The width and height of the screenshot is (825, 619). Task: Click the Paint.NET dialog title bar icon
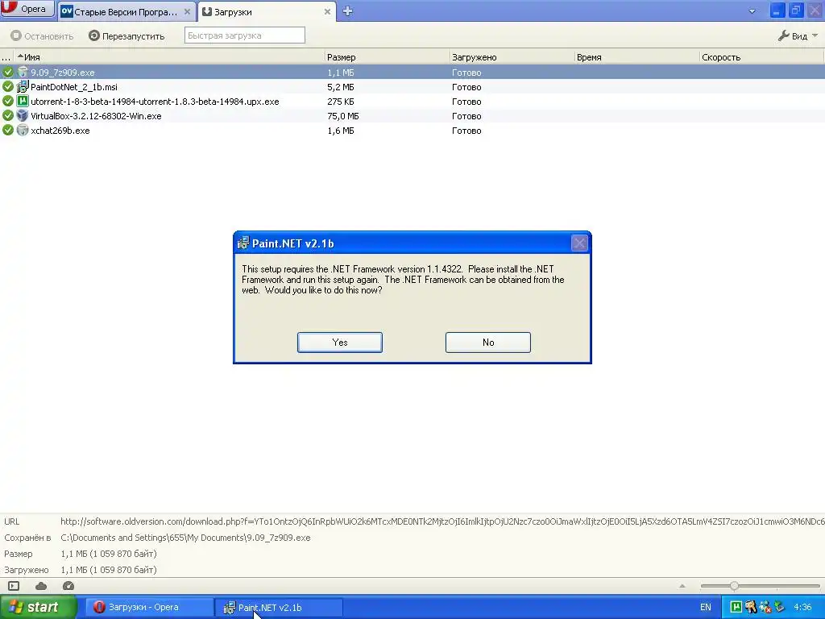[x=243, y=243]
